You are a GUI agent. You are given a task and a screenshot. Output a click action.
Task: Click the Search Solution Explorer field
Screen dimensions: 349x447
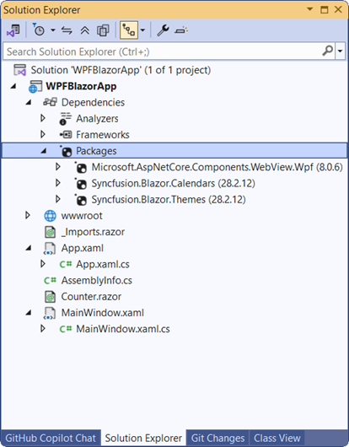pos(163,51)
